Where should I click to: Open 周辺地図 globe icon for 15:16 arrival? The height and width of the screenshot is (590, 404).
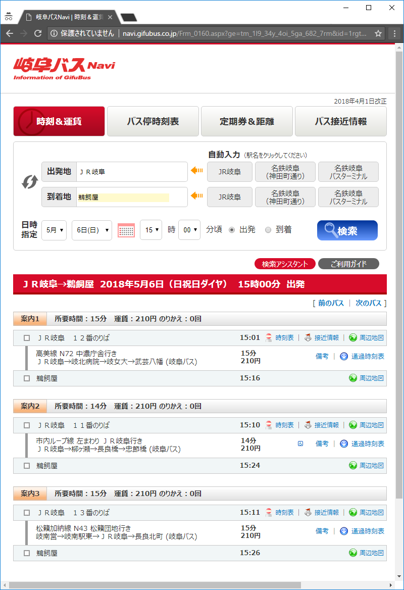pos(353,378)
